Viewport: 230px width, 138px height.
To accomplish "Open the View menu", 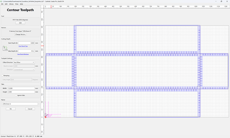I will point(17,4).
